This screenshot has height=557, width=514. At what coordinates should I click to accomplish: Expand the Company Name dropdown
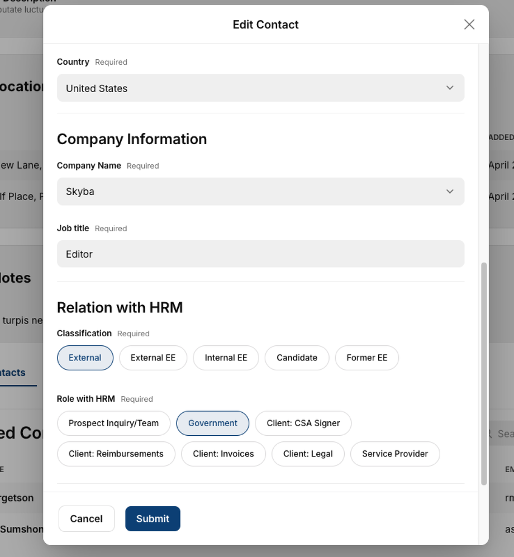tap(260, 192)
